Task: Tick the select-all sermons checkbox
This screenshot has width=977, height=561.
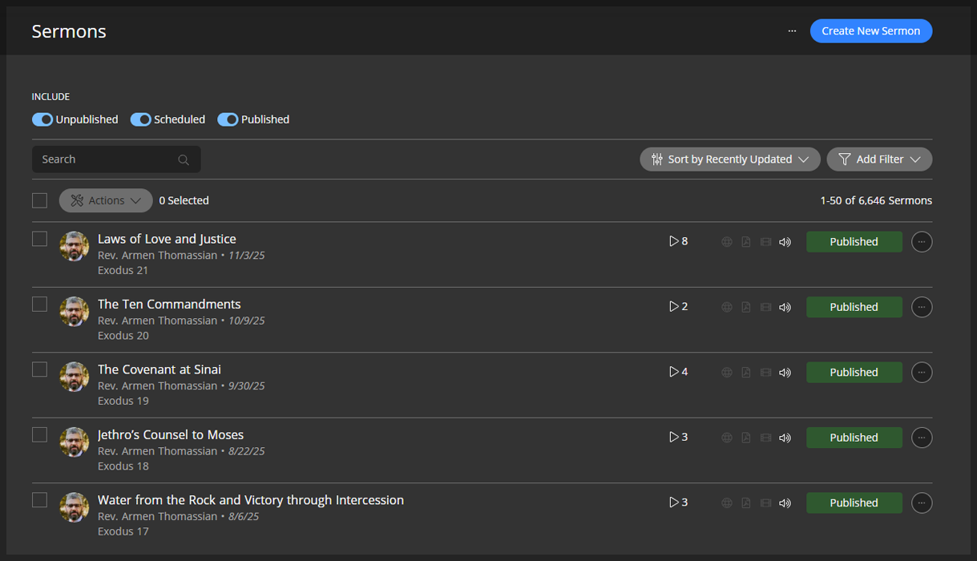Action: [39, 200]
